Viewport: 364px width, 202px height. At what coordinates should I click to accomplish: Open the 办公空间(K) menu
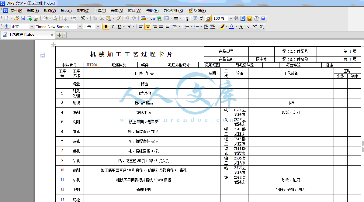coord(173,10)
